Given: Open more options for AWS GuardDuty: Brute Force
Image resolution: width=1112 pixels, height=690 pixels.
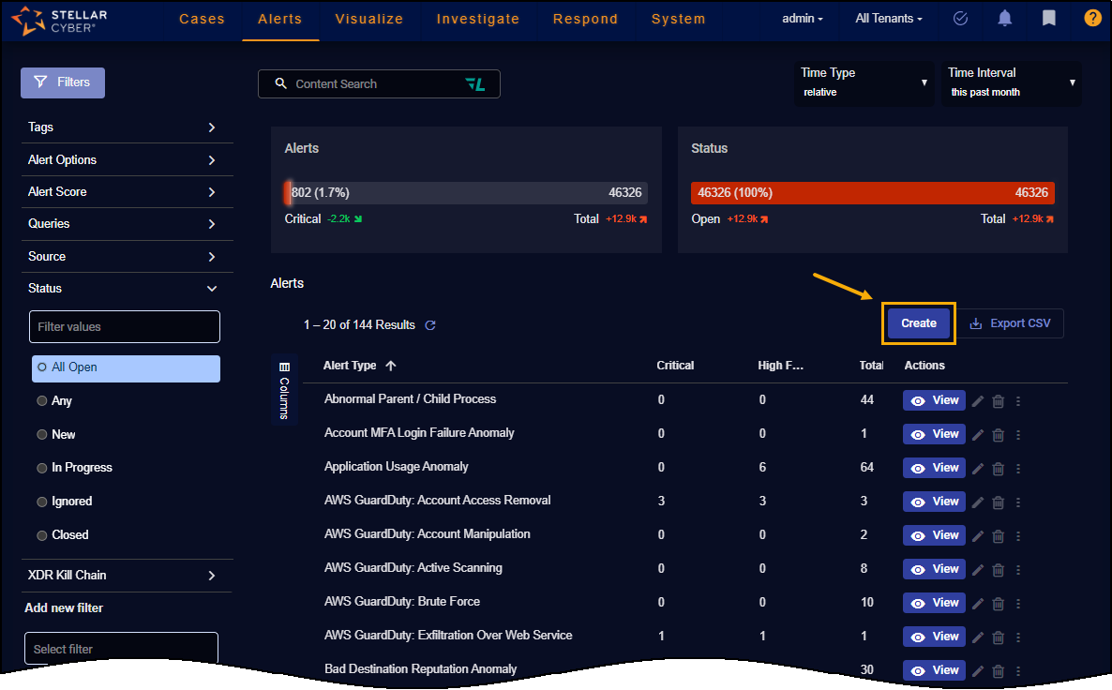Looking at the screenshot, I should click(1018, 603).
